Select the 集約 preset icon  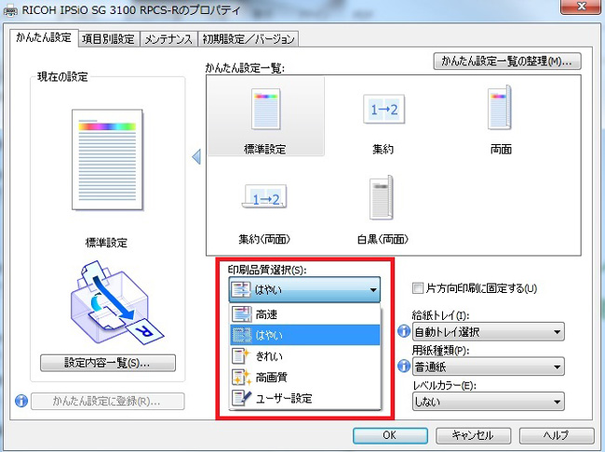click(x=383, y=109)
